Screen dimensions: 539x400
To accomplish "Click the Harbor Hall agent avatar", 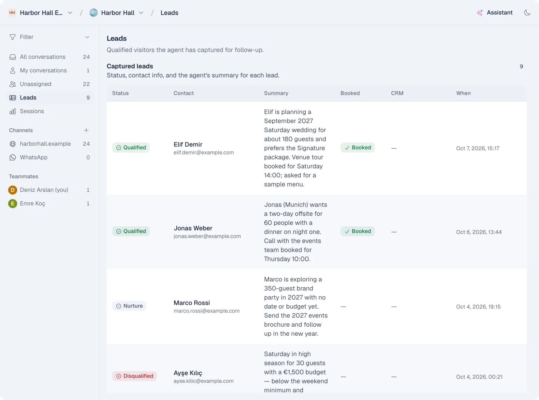I will (94, 13).
